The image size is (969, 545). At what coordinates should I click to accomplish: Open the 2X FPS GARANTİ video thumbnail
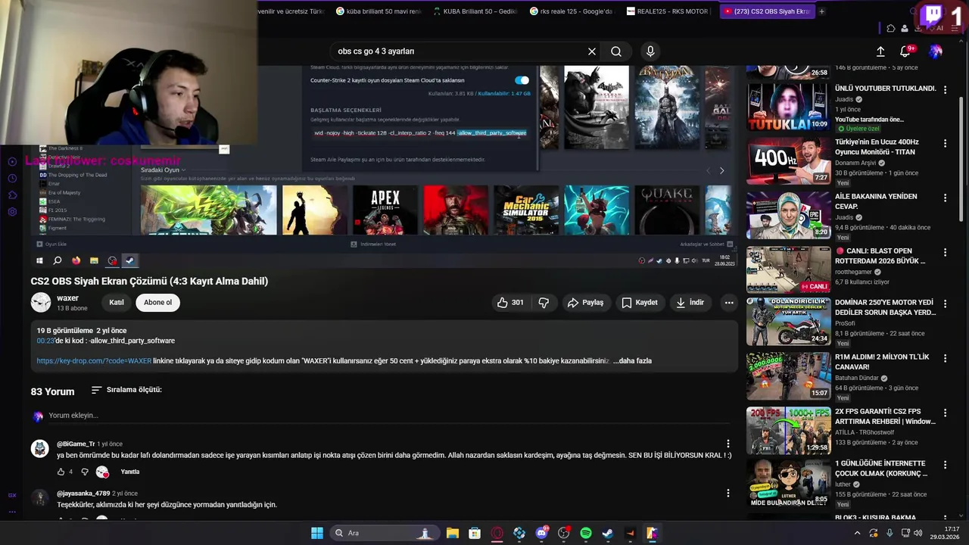point(788,431)
